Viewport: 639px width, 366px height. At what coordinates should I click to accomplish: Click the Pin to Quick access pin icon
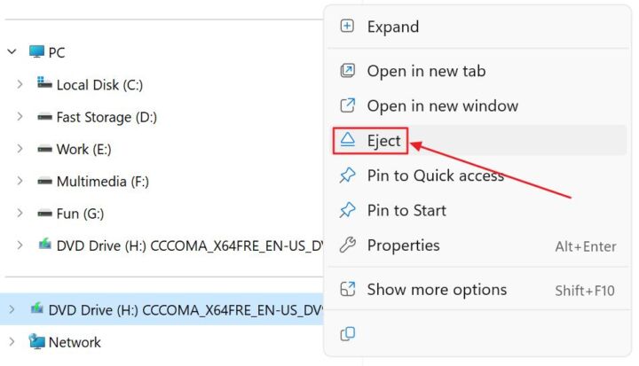(x=348, y=175)
